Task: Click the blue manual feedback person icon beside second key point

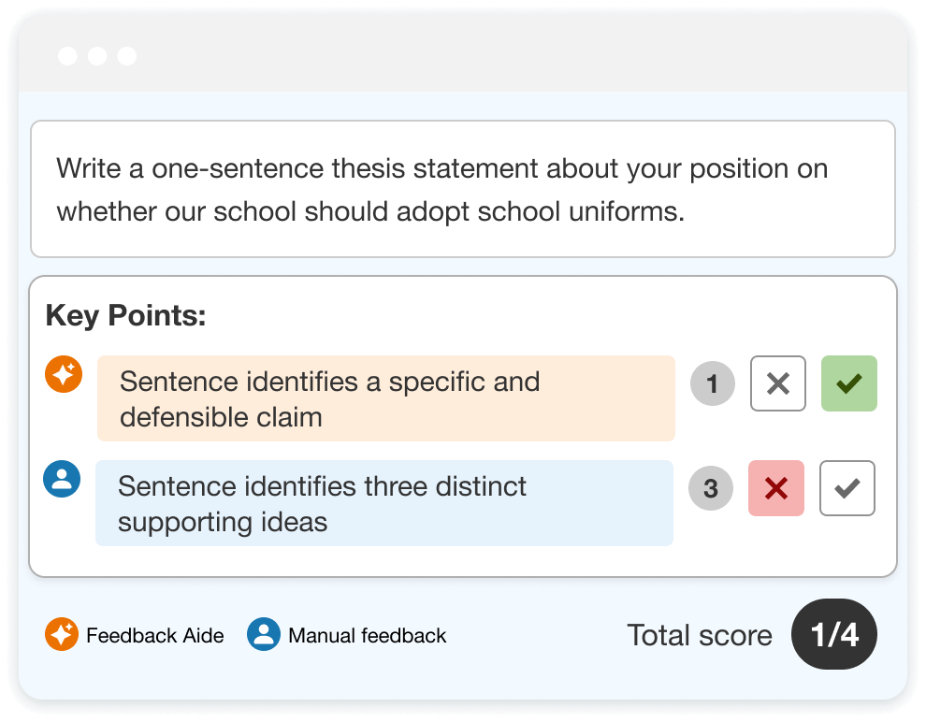Action: tap(62, 479)
